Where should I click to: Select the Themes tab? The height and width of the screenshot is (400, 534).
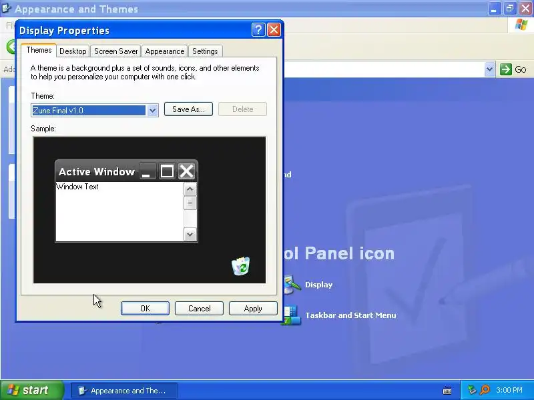click(x=39, y=51)
